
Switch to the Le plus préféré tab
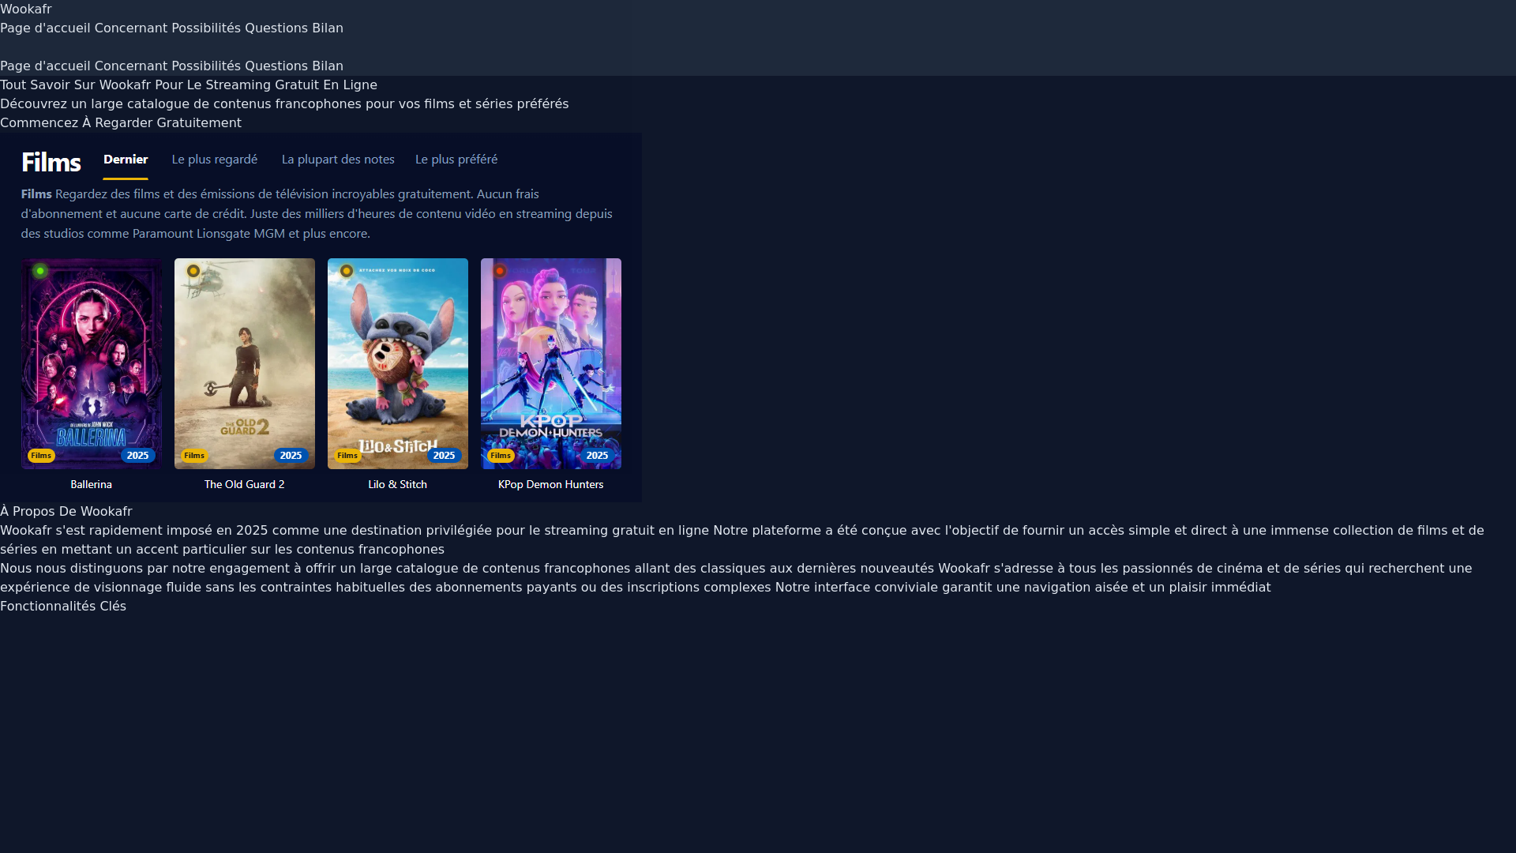[456, 160]
